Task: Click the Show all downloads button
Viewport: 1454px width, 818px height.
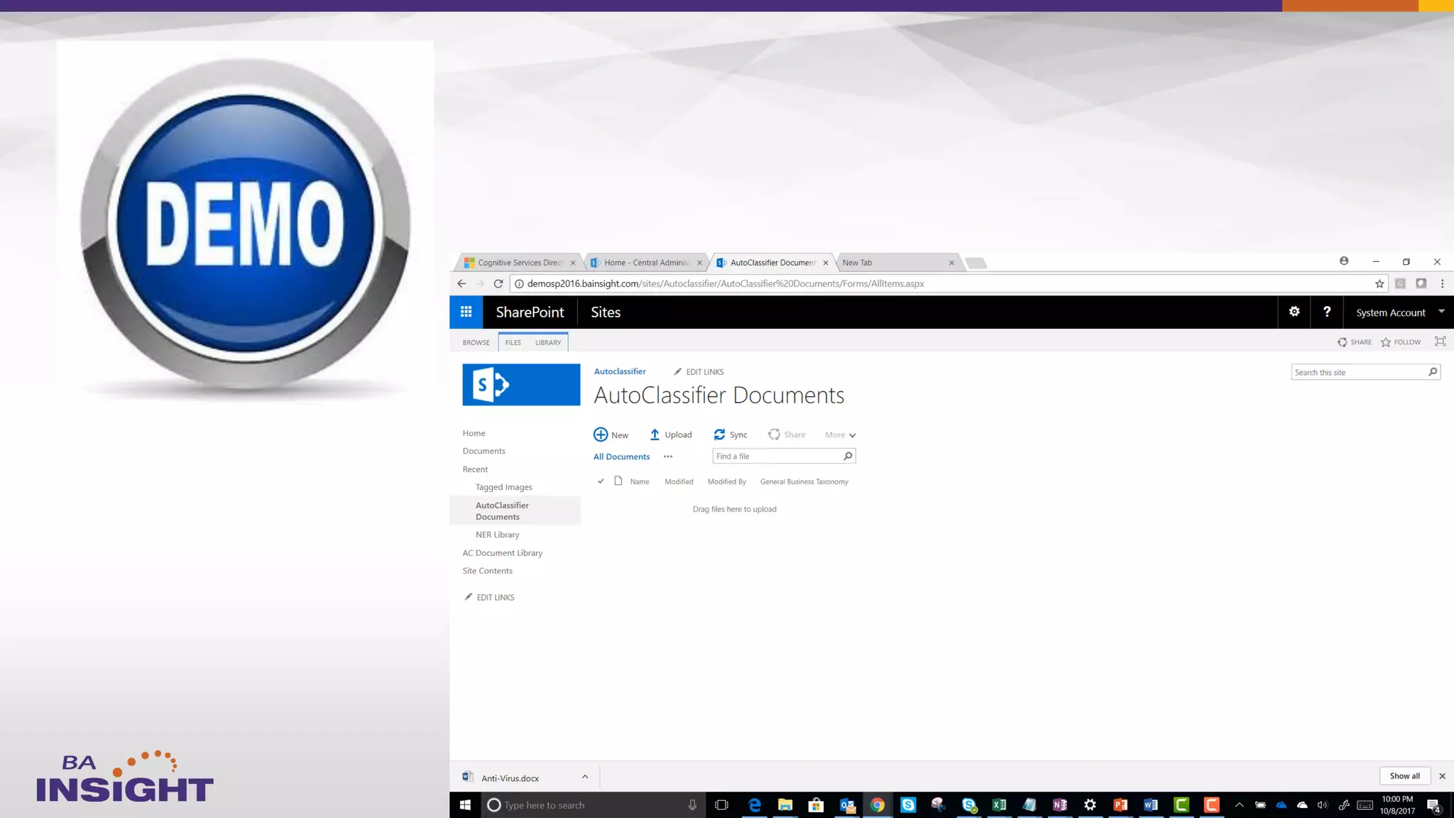Action: click(1404, 776)
